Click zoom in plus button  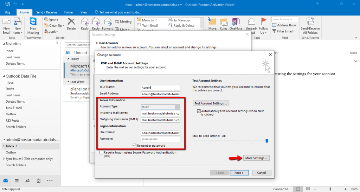point(345,189)
